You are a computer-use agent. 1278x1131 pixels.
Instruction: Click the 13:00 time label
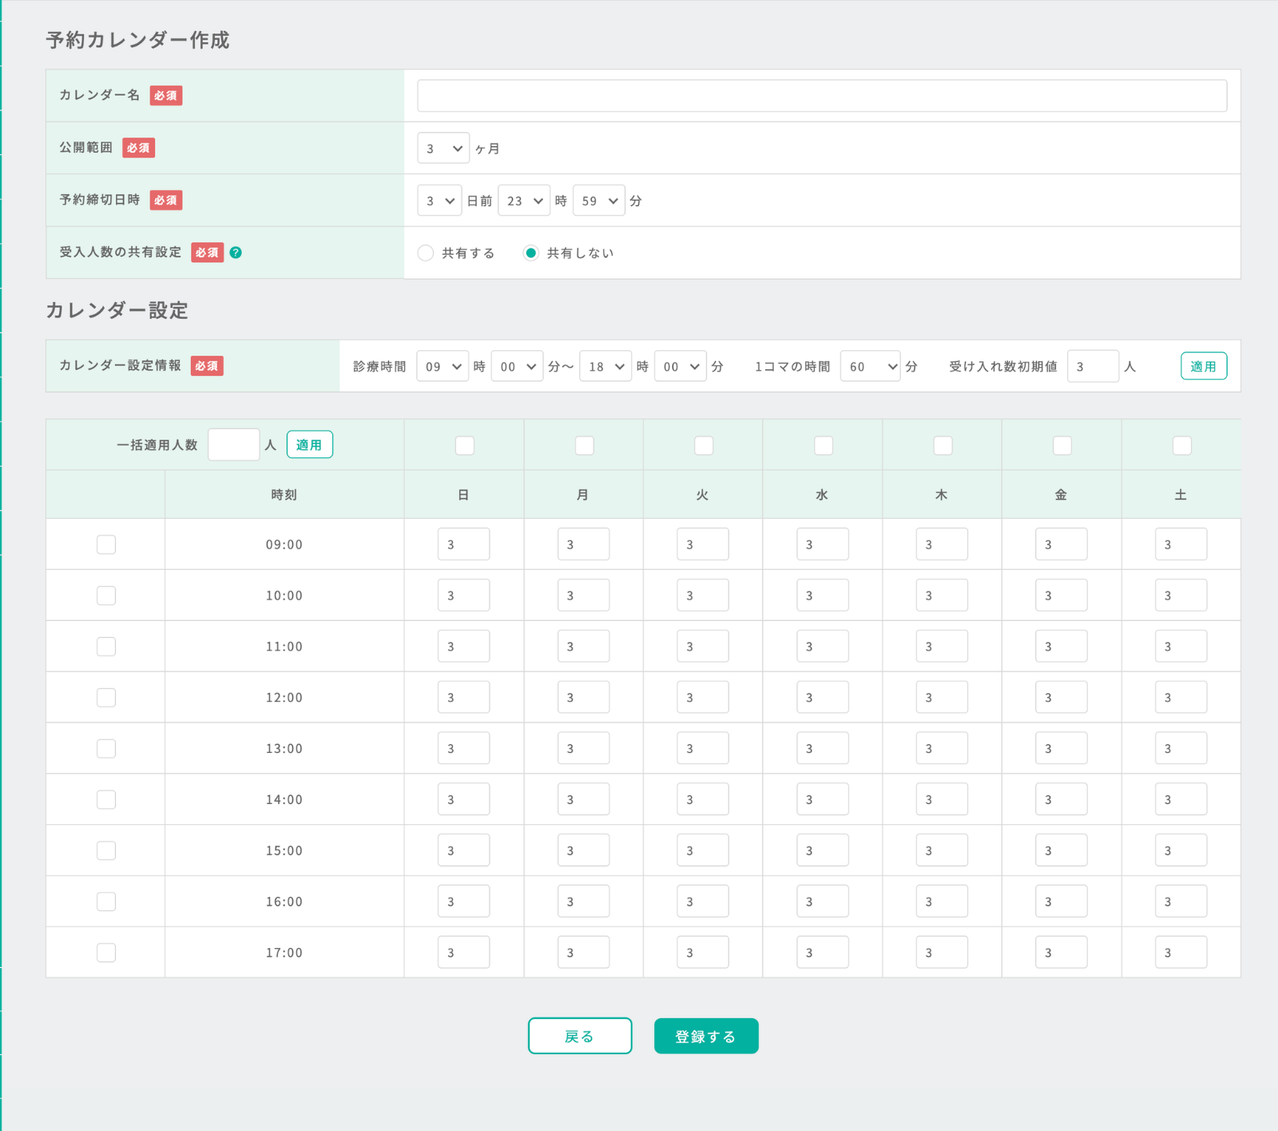coord(284,749)
